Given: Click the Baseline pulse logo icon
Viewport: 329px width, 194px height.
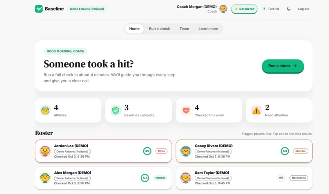Looking at the screenshot, I should [x=39, y=9].
